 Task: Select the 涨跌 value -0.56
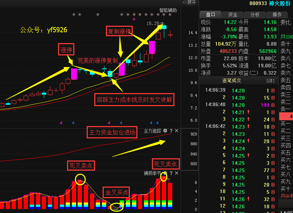[231, 29]
